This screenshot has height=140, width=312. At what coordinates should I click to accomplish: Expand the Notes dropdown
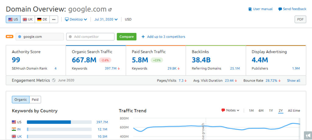(x=230, y=110)
